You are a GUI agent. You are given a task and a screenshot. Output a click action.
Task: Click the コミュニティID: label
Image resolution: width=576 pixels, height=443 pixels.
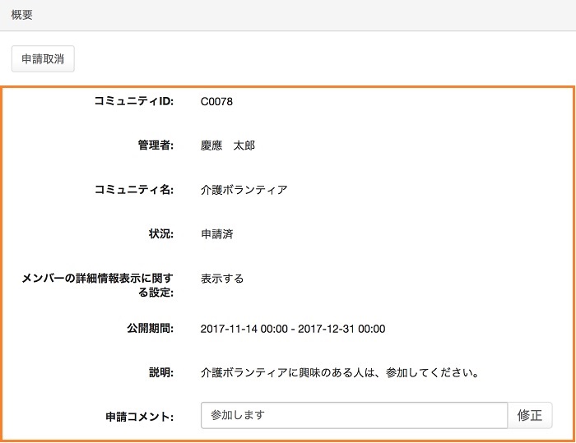(x=133, y=102)
